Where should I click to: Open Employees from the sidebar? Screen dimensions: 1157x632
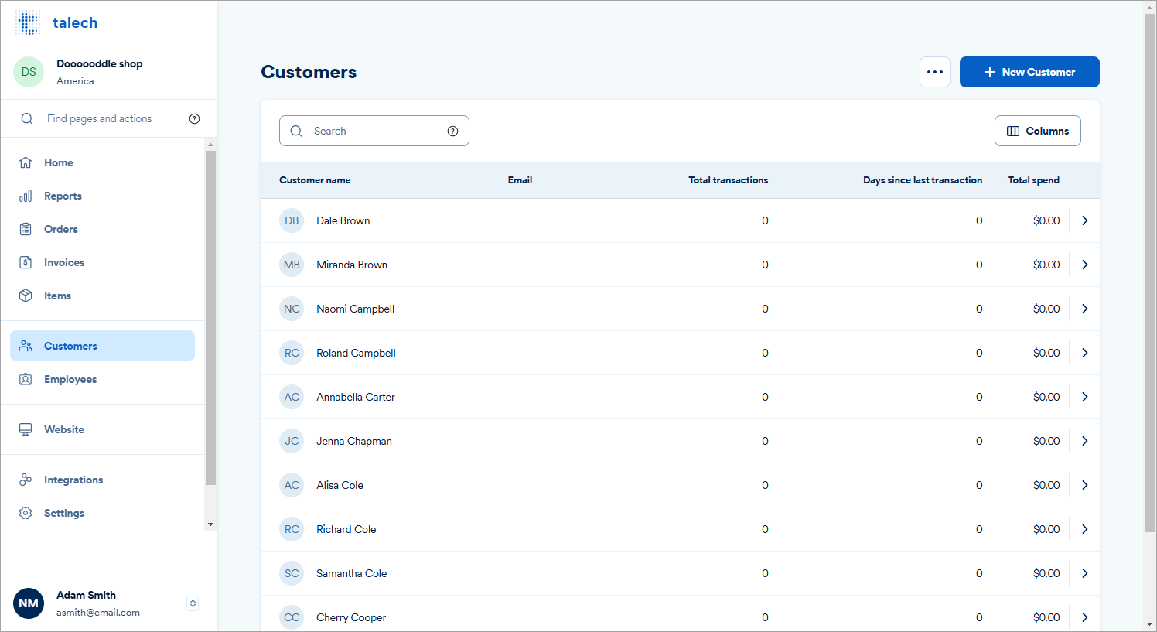[102, 379]
